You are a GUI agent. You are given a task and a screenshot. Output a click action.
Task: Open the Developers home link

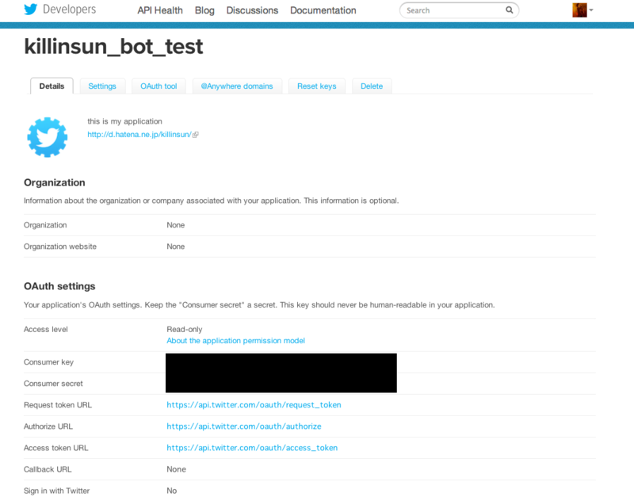[x=69, y=10]
